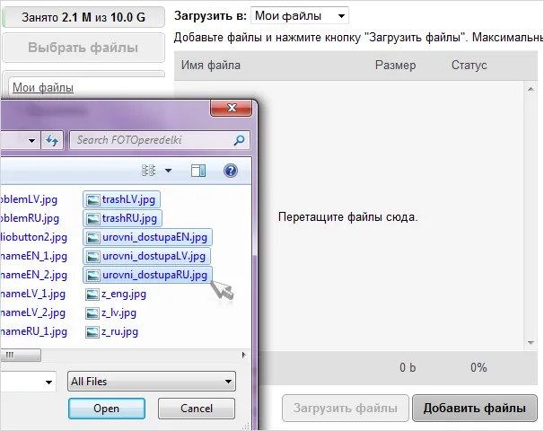Image resolution: width=544 pixels, height=431 pixels.
Task: Expand the address bar history dropdown
Action: 32,141
